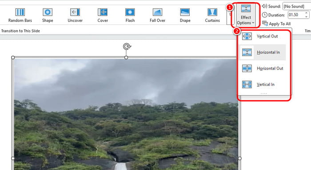Click top-left resize handle of image

13,57
